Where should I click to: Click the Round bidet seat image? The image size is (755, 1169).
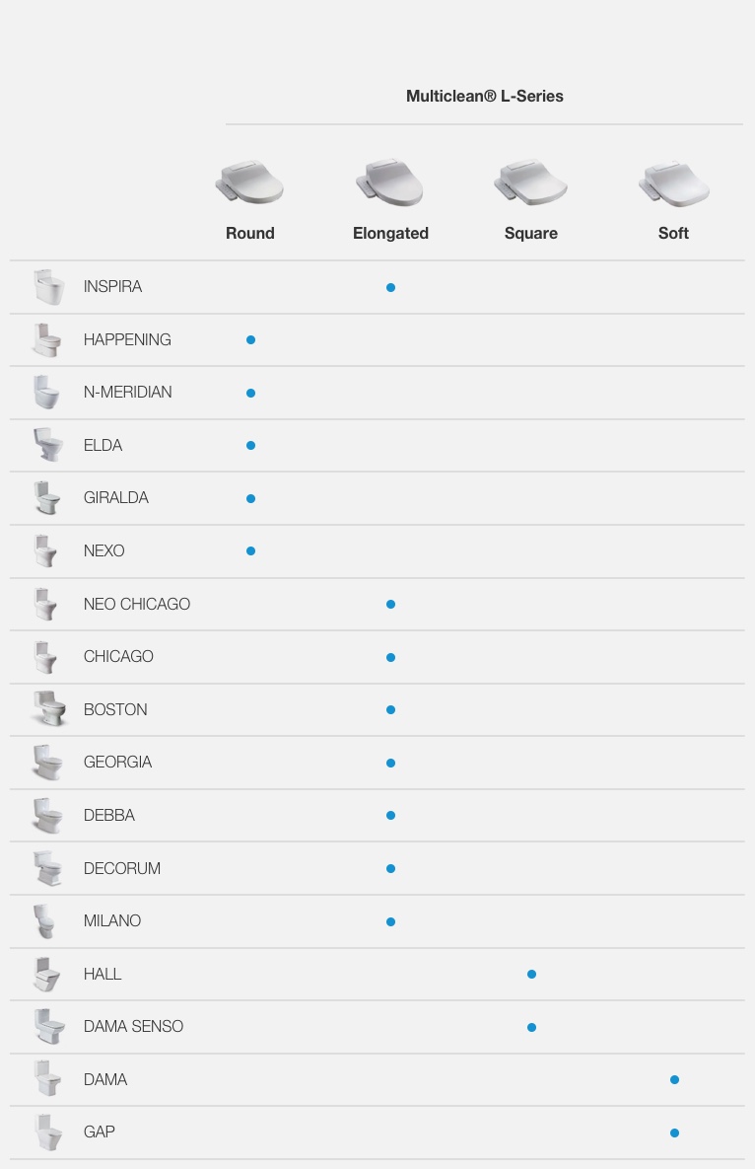click(250, 182)
